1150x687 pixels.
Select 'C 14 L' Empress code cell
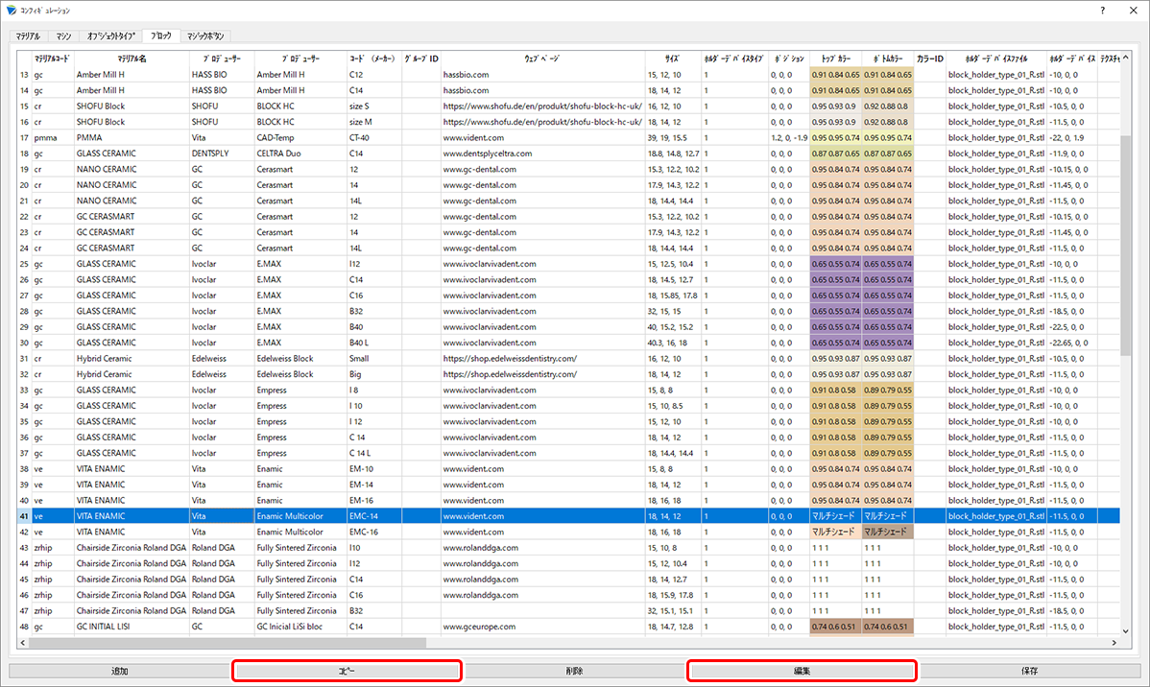pos(374,453)
